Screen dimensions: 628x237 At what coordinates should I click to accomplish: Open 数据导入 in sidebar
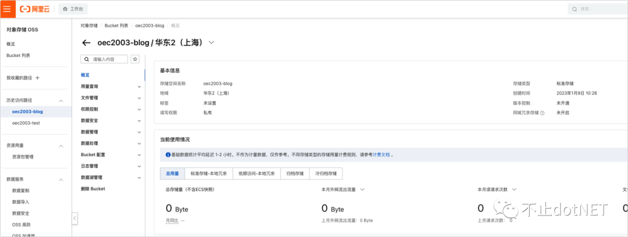coord(21,202)
